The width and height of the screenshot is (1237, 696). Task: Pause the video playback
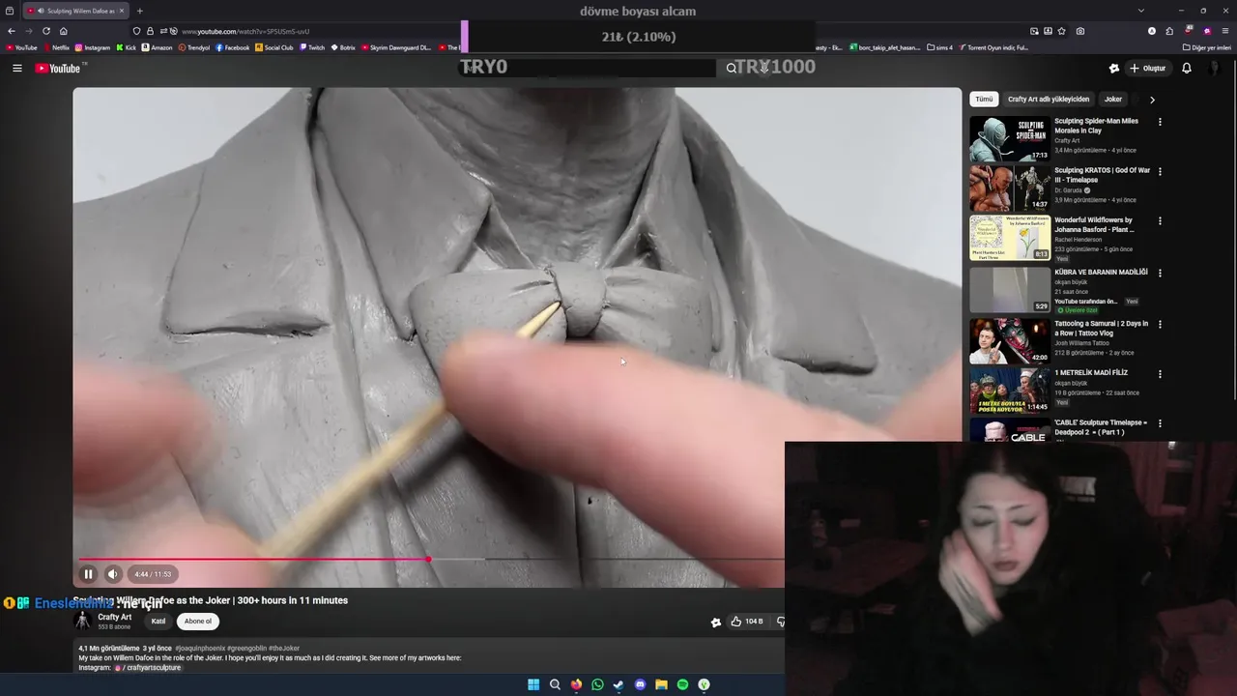tap(88, 574)
